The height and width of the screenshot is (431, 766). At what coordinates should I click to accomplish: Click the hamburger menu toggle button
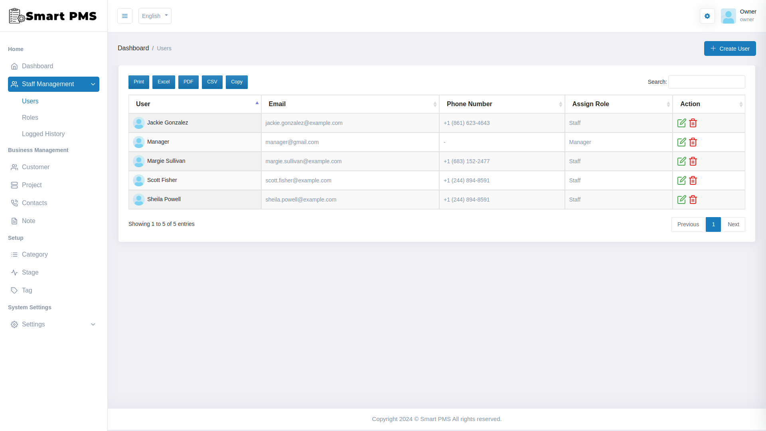[x=125, y=16]
